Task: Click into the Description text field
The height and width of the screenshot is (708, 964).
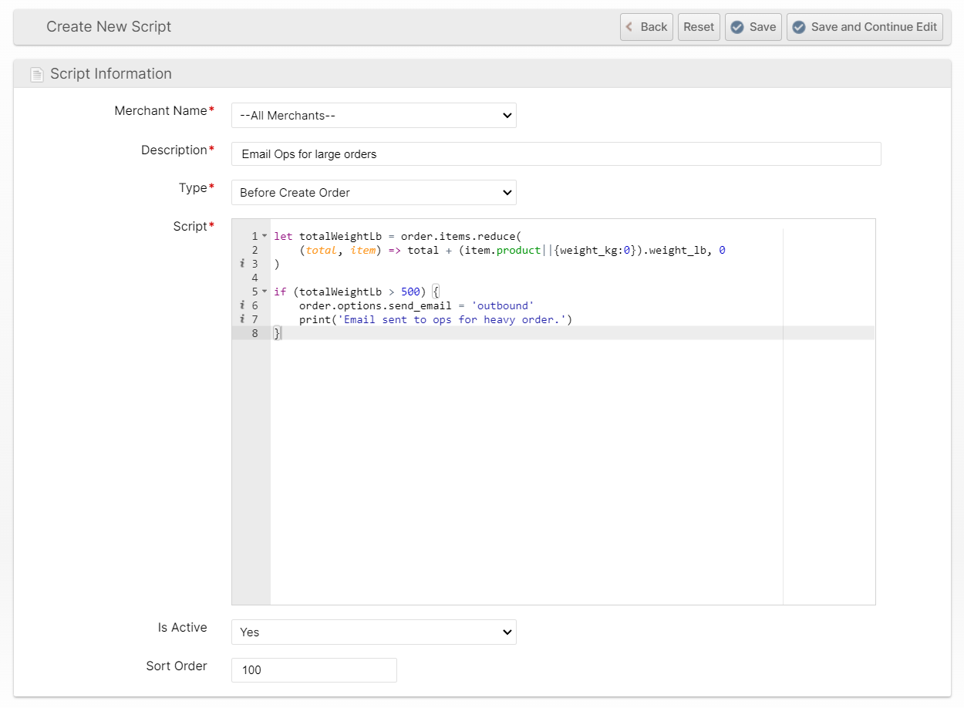Action: click(x=555, y=154)
